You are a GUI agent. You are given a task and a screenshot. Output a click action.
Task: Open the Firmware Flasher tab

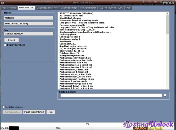point(88,8)
